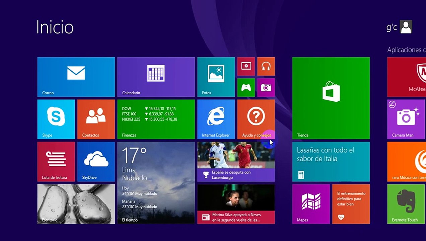The width and height of the screenshot is (426, 241).
Task: Click the Mañana forecast line
Action: coord(139,204)
